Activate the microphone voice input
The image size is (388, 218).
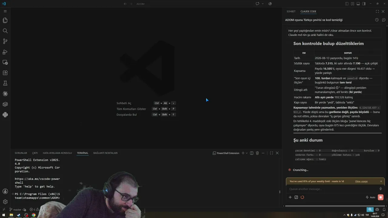[381, 189]
